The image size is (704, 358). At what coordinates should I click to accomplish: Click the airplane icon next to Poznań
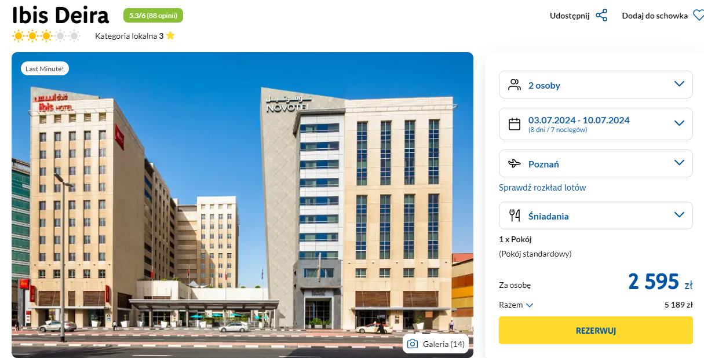click(x=515, y=164)
